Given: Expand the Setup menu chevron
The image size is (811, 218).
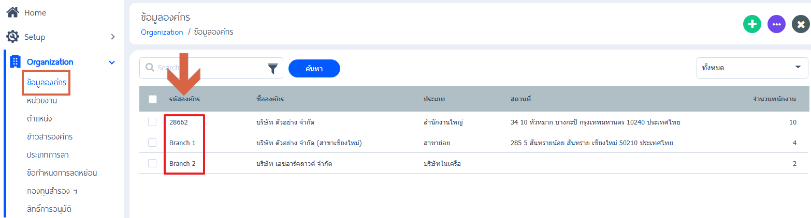Looking at the screenshot, I should (113, 37).
